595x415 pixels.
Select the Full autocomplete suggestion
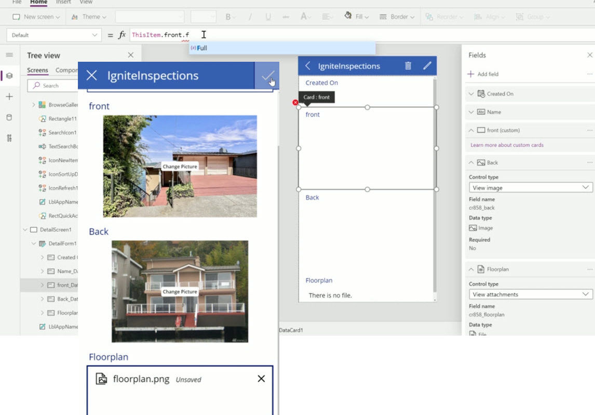coord(282,48)
